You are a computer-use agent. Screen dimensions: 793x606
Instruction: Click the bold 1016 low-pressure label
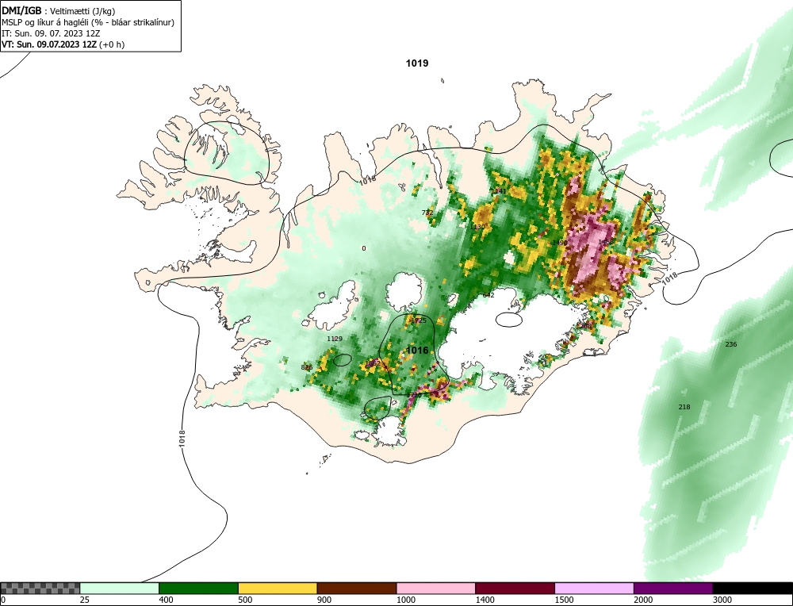[417, 351]
